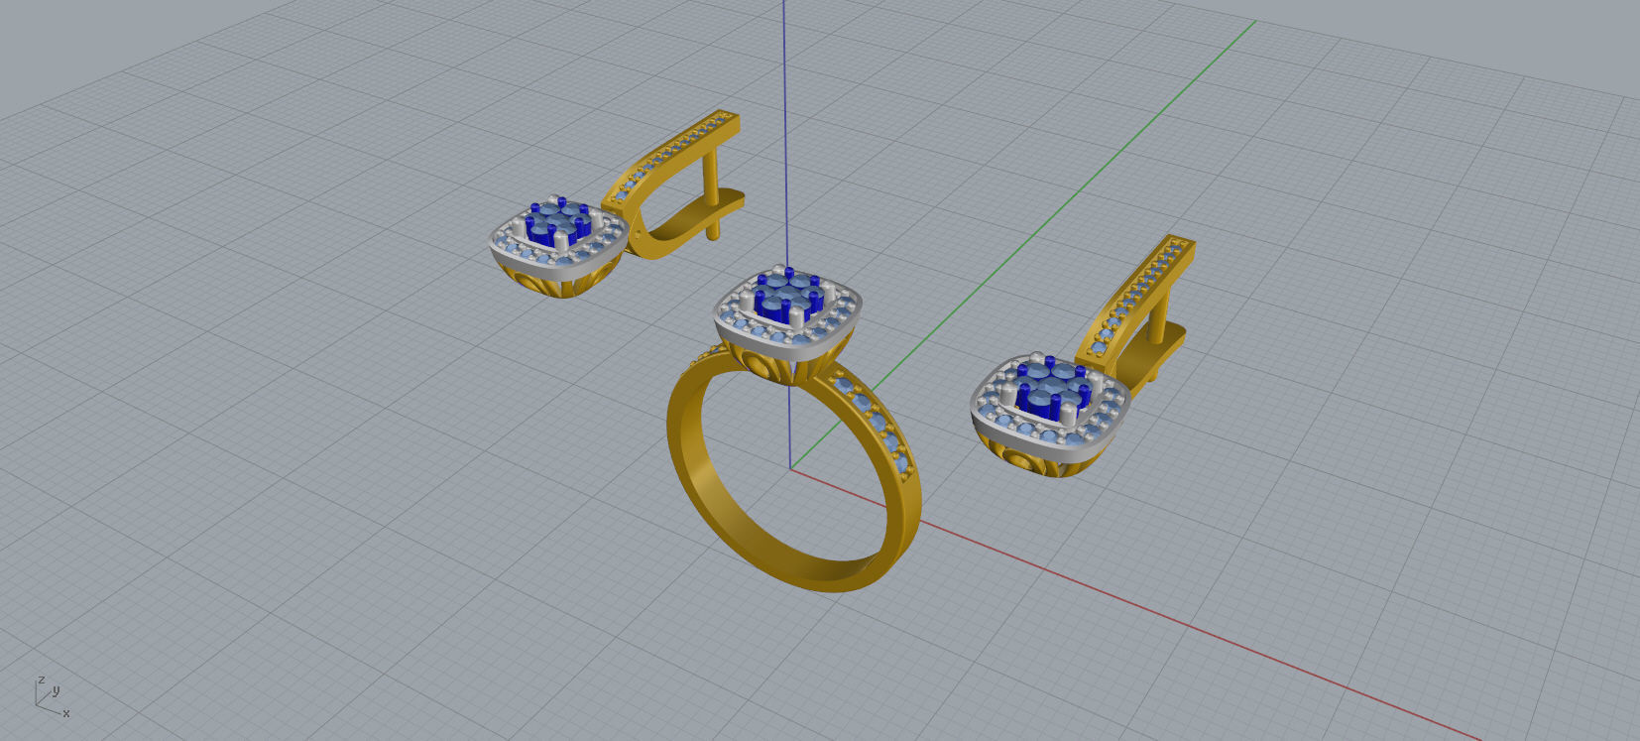Select the ring's square halo stone setting
Screen dimensions: 1640x741
click(x=787, y=311)
